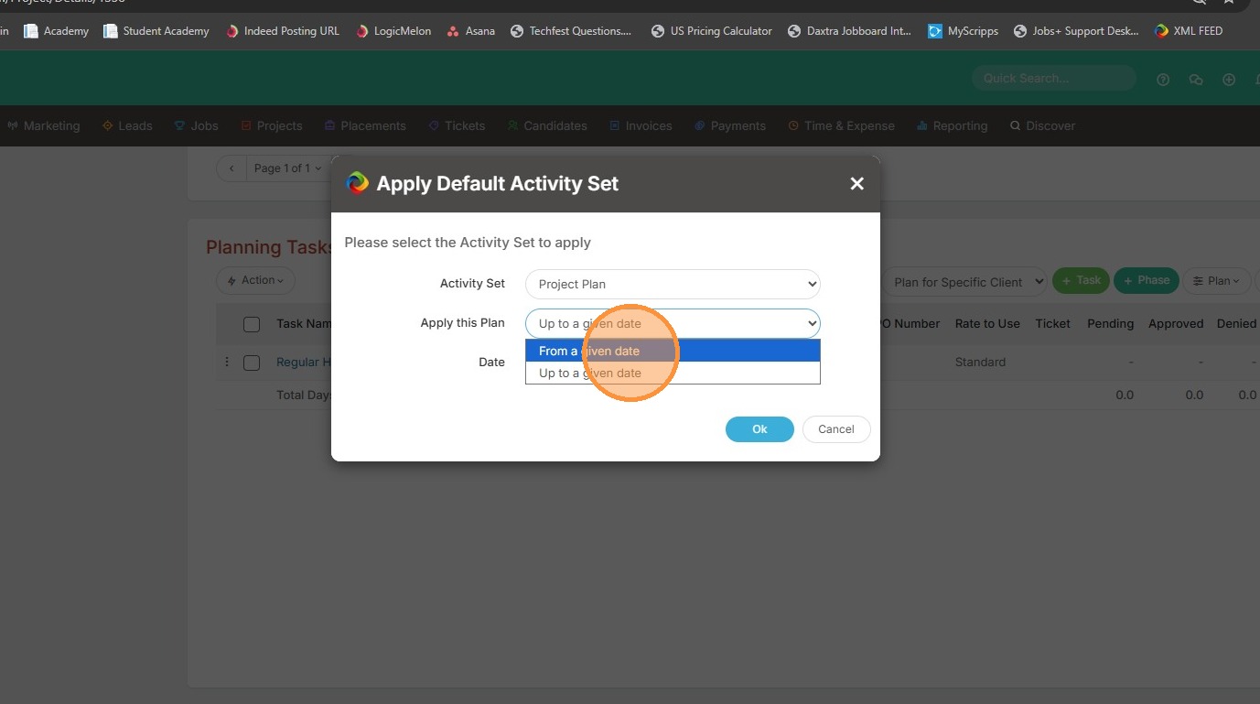Go to the Tickets menu

tap(456, 126)
